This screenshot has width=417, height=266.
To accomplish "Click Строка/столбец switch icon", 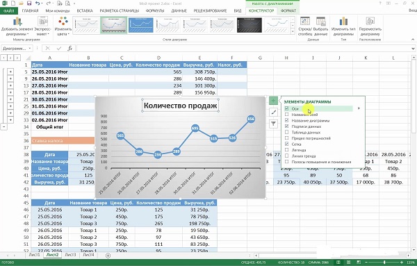I will [305, 26].
